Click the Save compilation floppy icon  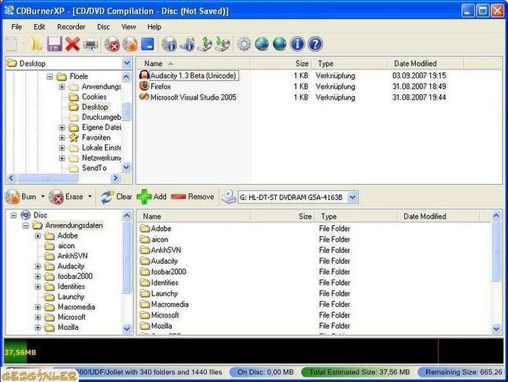(x=54, y=44)
